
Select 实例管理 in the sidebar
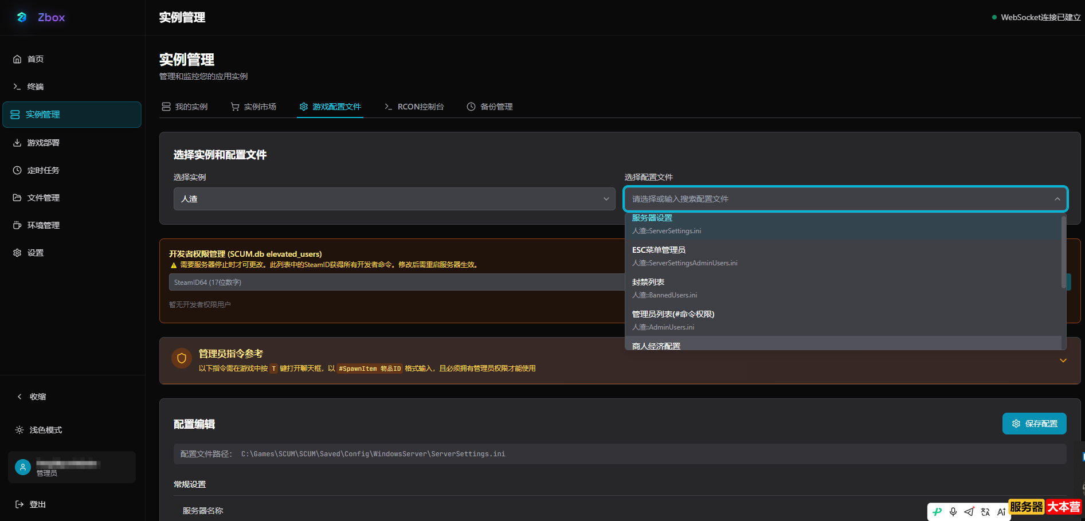(x=72, y=115)
